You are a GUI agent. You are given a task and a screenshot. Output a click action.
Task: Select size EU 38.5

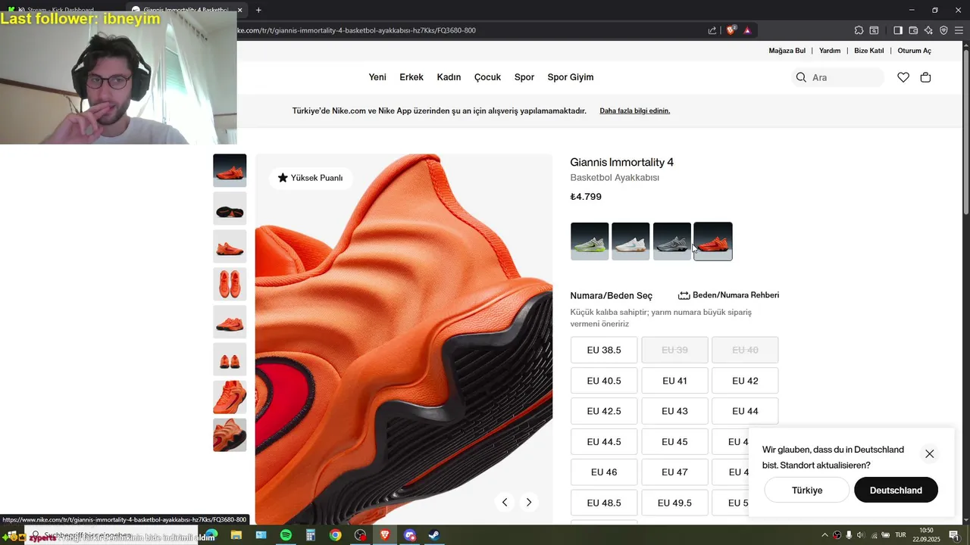click(x=604, y=350)
